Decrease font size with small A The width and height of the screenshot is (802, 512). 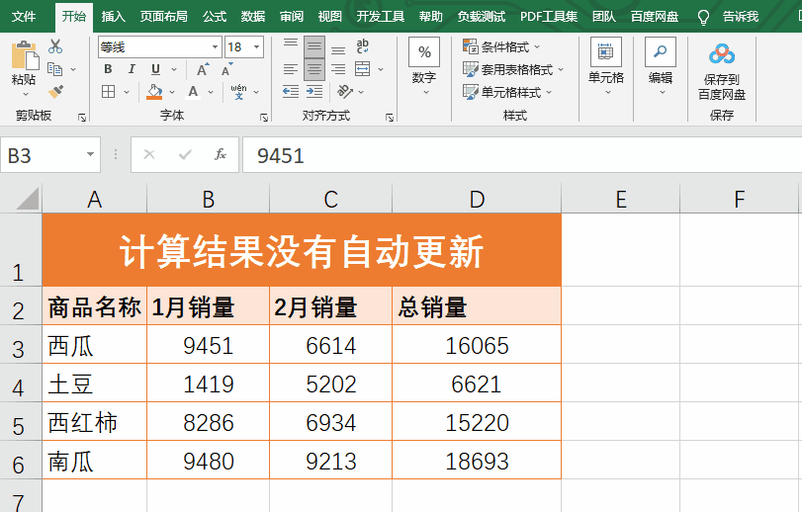[226, 69]
